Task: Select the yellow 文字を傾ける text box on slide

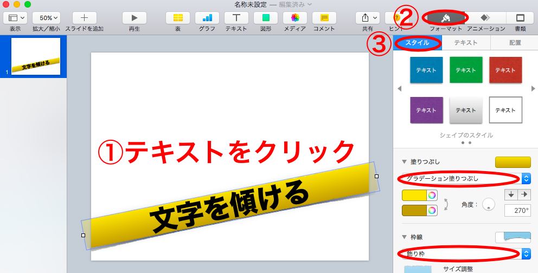Action: tap(230, 206)
